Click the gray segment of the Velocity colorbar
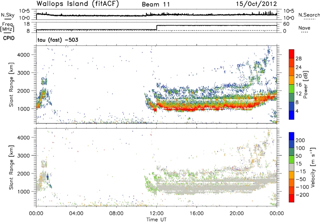 [x=292, y=167]
